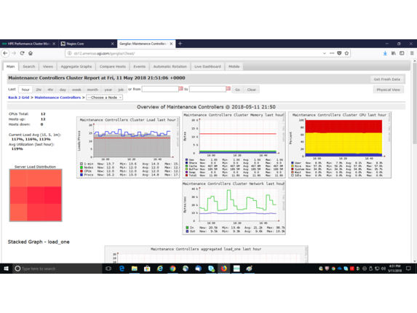Open Task View on the taskbar

coord(108,269)
